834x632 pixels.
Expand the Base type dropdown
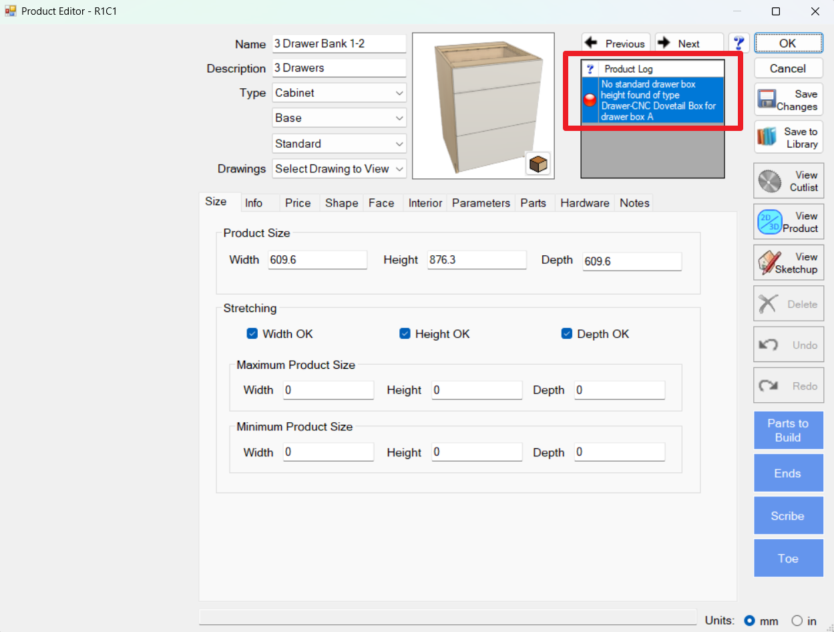coord(339,118)
